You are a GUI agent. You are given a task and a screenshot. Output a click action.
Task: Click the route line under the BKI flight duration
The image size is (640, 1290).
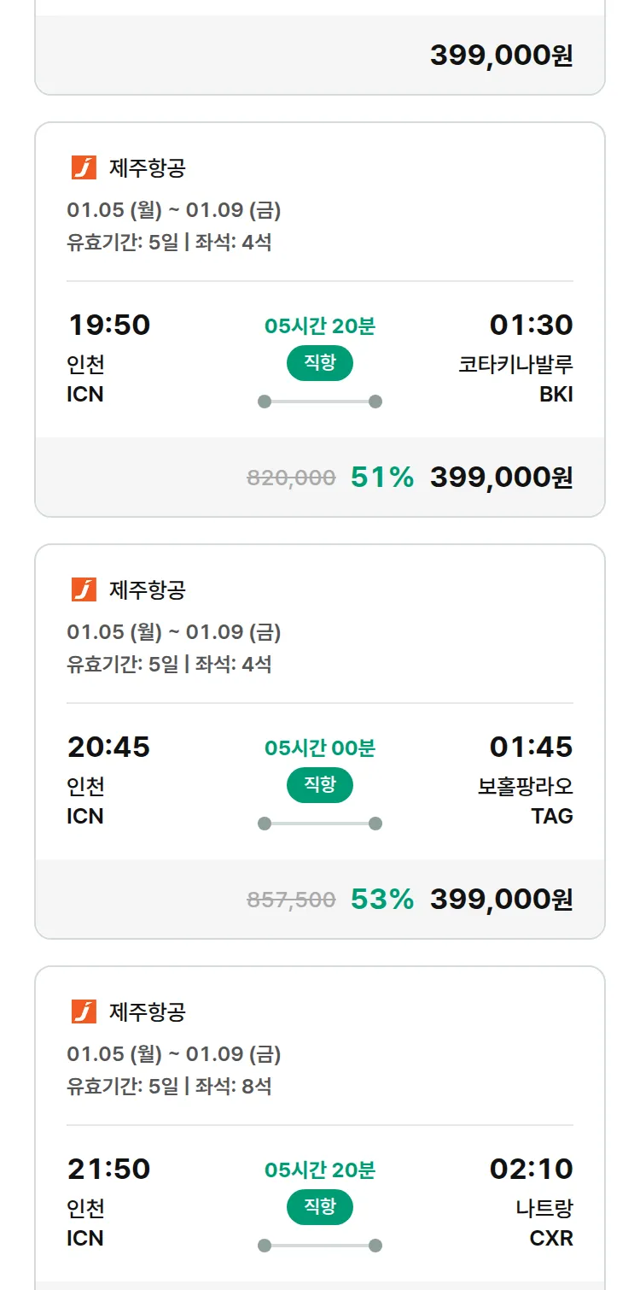(320, 402)
